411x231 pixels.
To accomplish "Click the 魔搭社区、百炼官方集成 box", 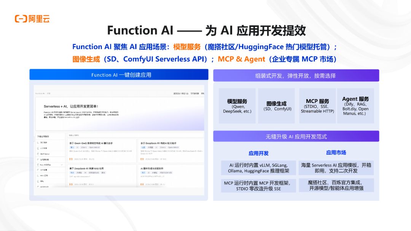I will pyautogui.click(x=336, y=185).
